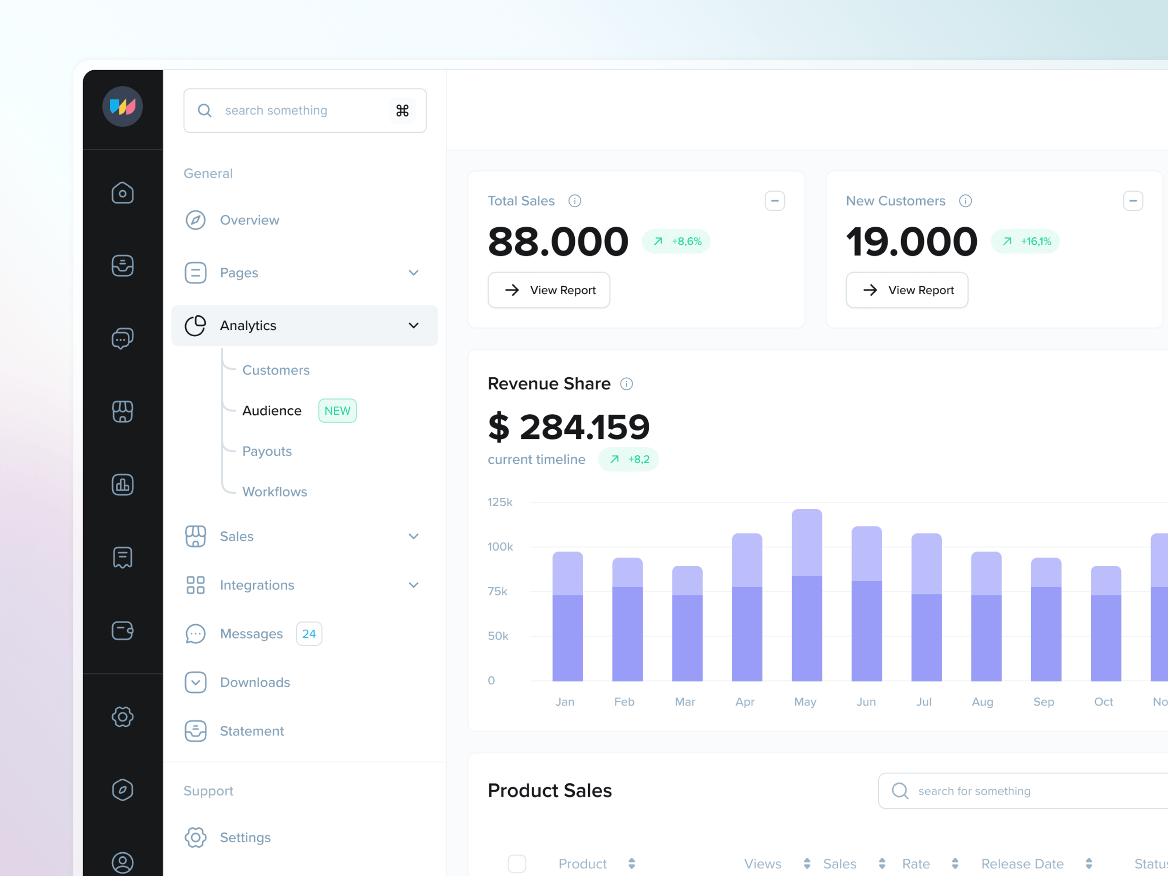Open hexagon compass icon in dark sidebar
This screenshot has width=1168, height=876.
click(x=122, y=790)
